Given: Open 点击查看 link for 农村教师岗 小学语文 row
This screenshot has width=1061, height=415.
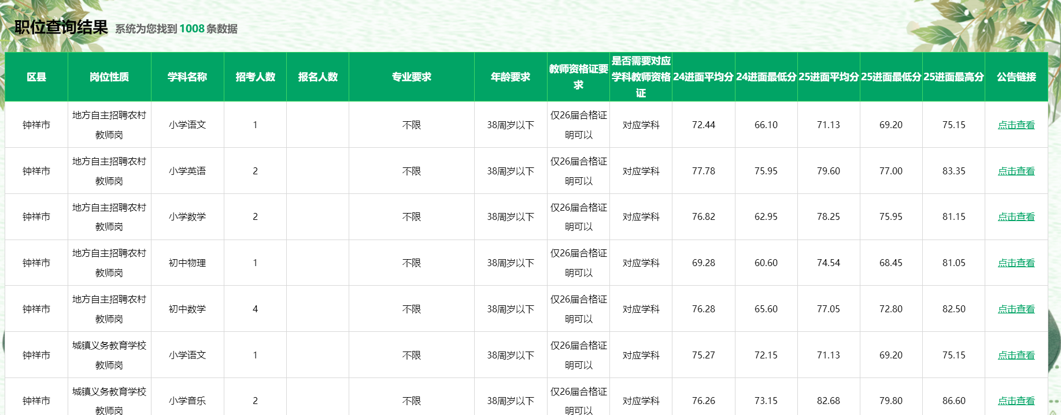Looking at the screenshot, I should (x=1016, y=125).
